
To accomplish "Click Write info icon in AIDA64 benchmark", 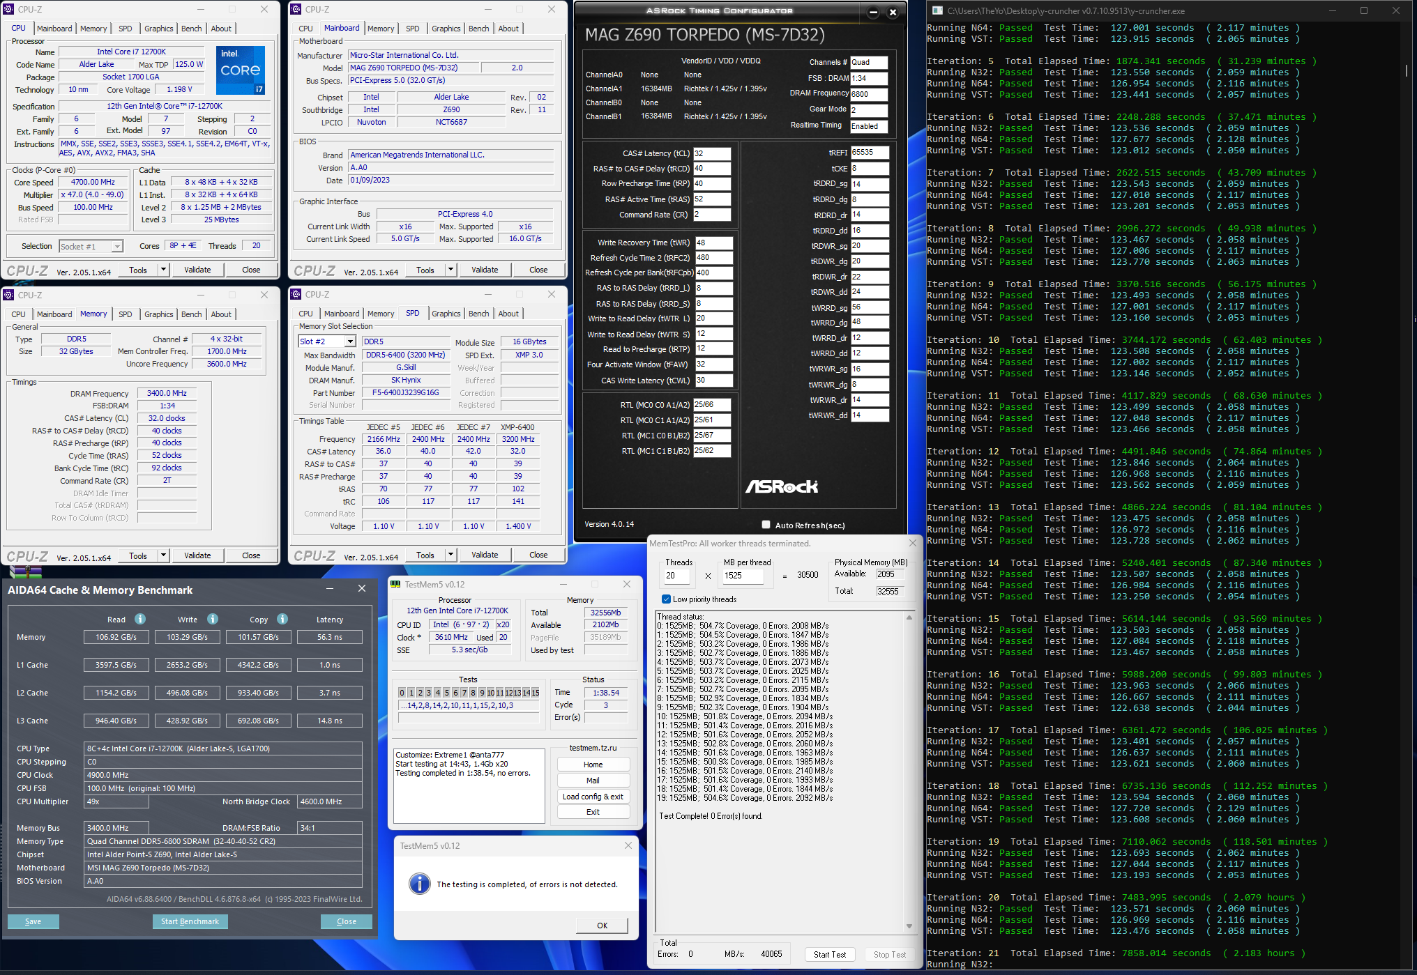I will (213, 619).
